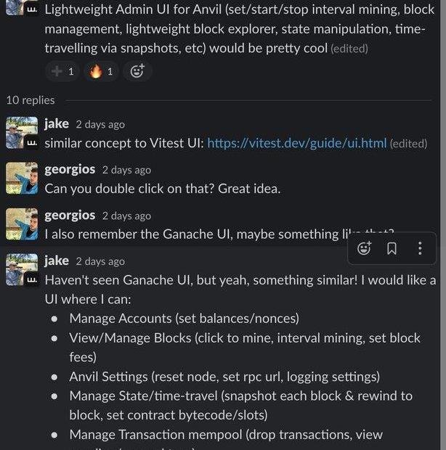The width and height of the screenshot is (446, 450).
Task: Click "(edited)" label after the vitest link
Action: point(408,144)
